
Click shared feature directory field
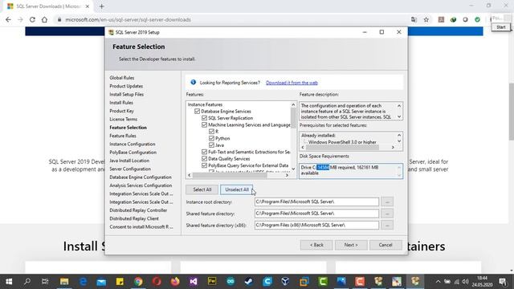[x=316, y=214]
